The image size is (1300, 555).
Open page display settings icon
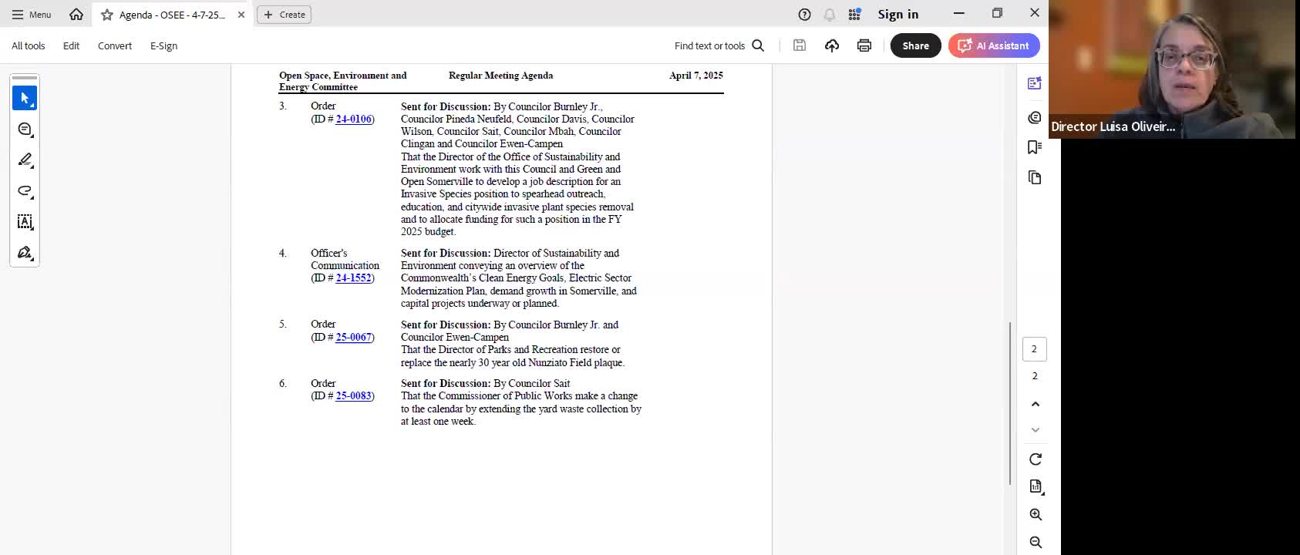point(1036,486)
